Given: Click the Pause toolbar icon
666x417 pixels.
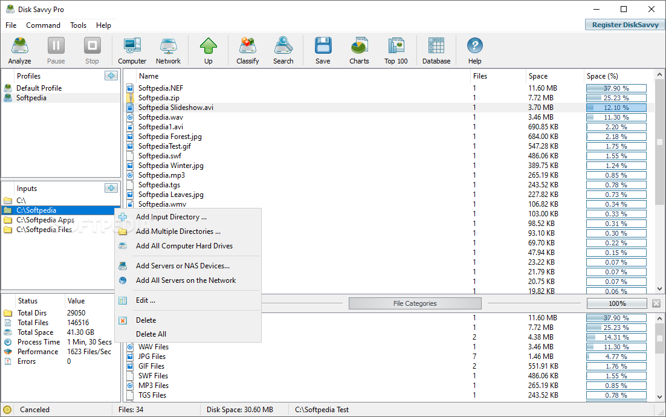Looking at the screenshot, I should [x=56, y=50].
